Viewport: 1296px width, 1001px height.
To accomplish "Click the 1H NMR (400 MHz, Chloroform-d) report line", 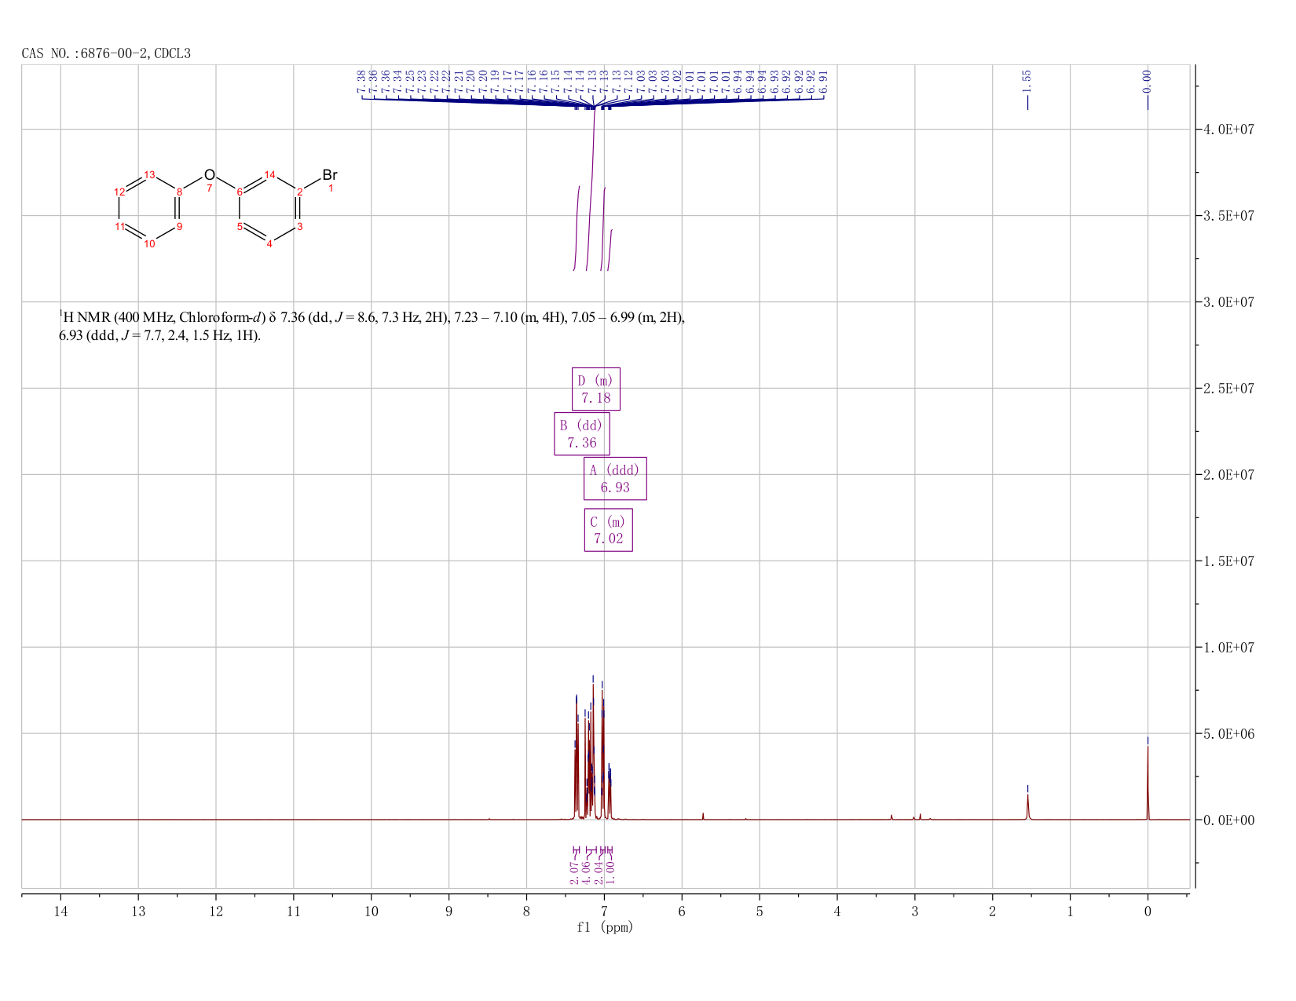I will coord(372,318).
